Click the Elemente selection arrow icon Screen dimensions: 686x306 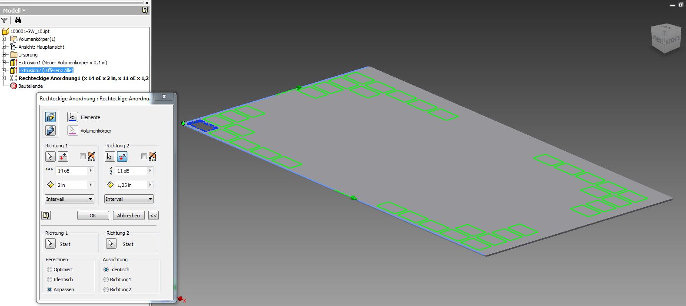click(72, 117)
